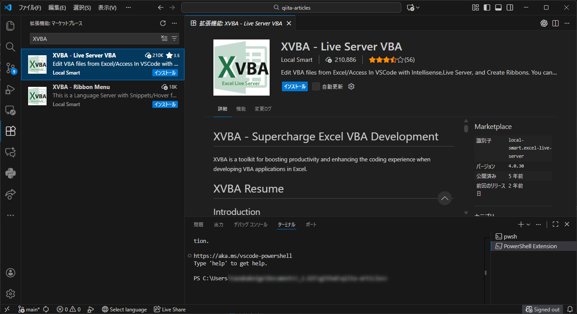Install XVBA Live Server VBA from list

click(165, 73)
